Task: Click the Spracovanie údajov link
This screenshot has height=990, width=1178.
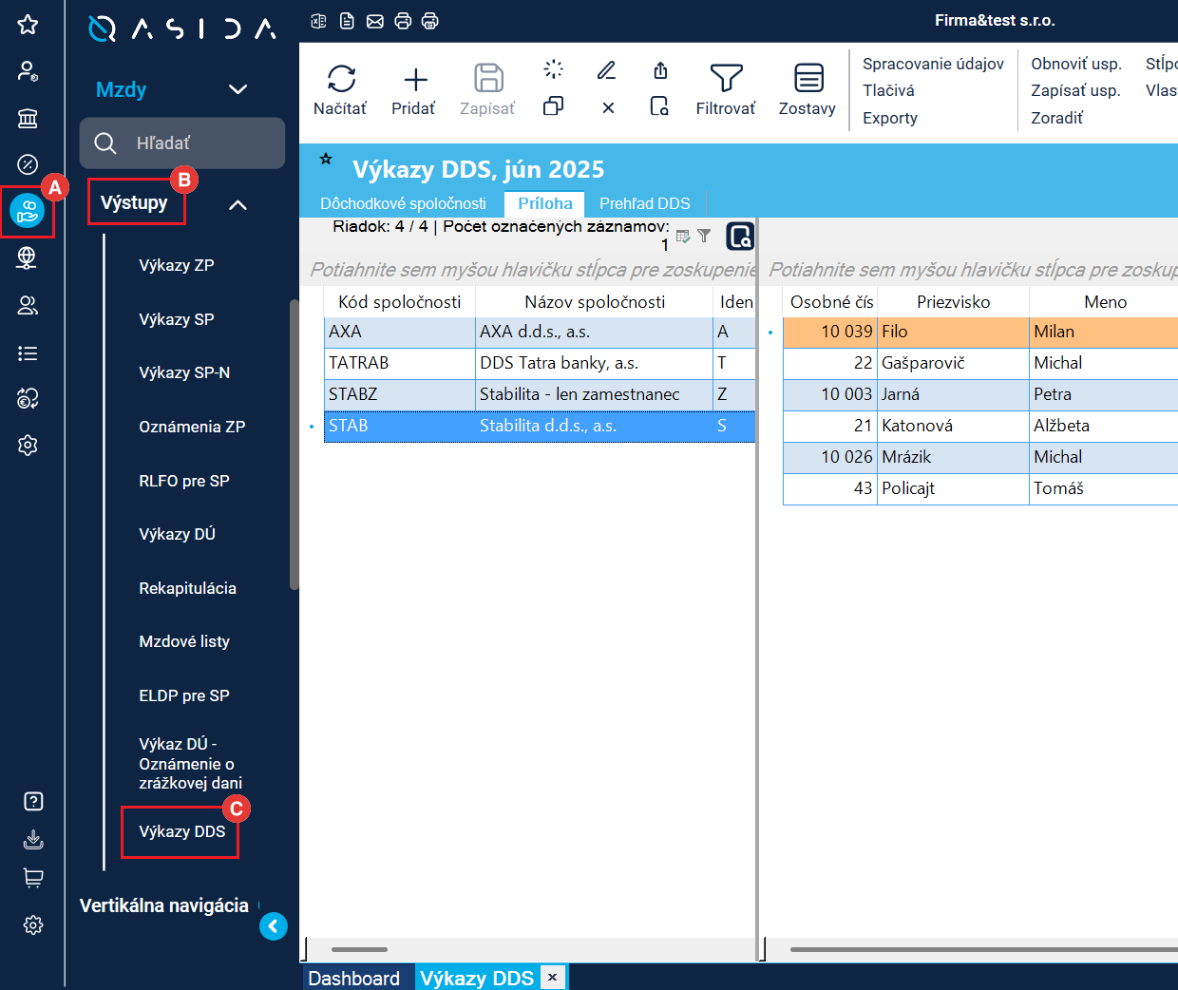Action: (933, 64)
